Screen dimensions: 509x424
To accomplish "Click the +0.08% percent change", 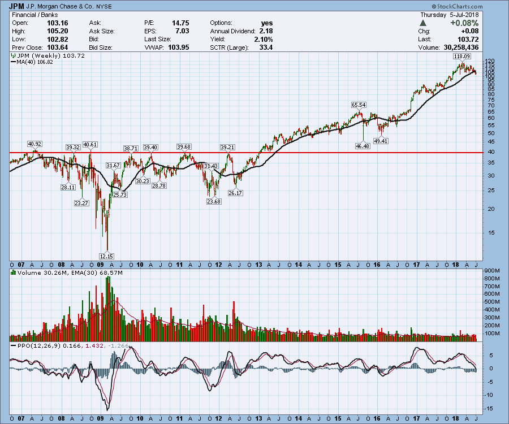I will coord(464,23).
